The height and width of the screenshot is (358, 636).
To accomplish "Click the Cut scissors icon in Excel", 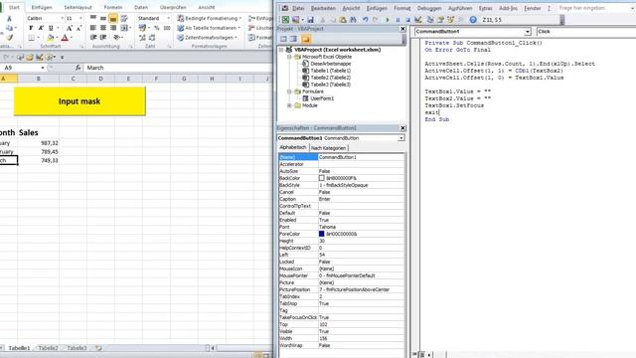I will tap(9, 19).
